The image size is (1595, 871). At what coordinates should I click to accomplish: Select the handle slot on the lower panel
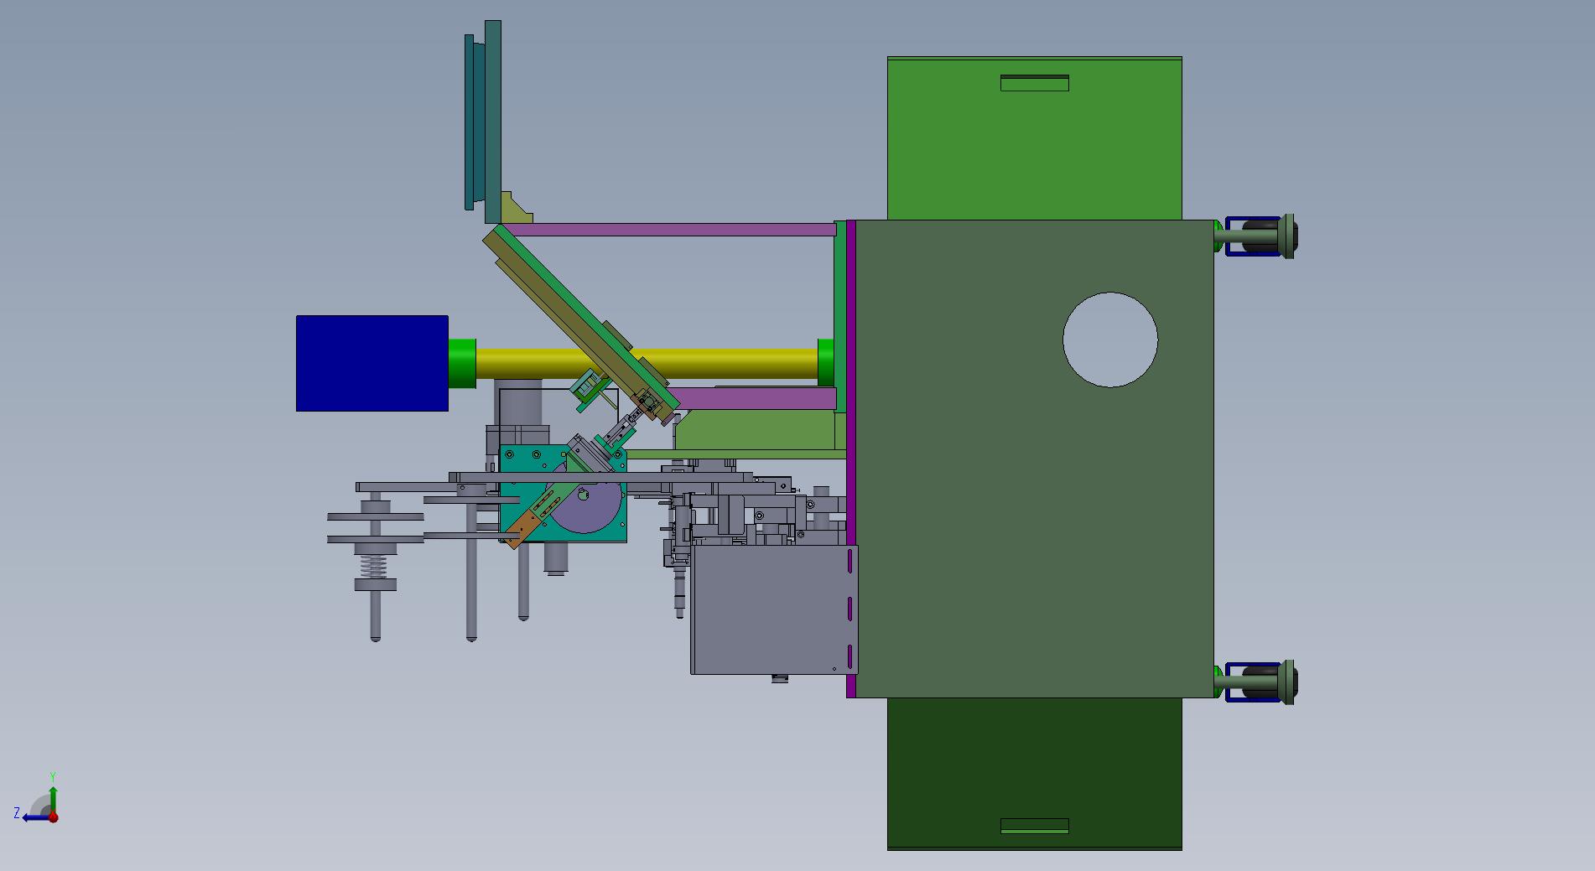[1034, 826]
